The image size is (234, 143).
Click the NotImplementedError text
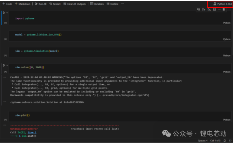coord(24,129)
